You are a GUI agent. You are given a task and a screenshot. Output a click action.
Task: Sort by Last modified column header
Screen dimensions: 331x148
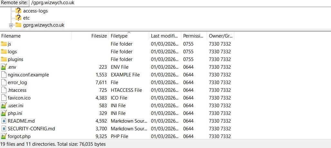[165, 36]
